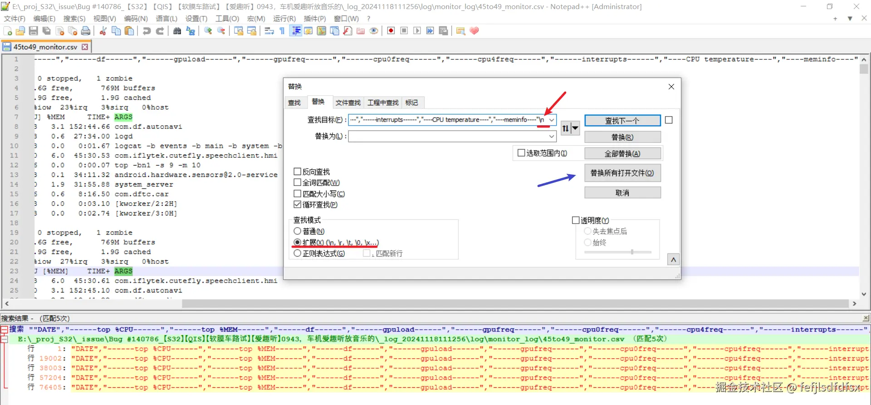Screen dimensions: 871x405
Task: Open the 编码(N) menu
Action: pos(136,19)
